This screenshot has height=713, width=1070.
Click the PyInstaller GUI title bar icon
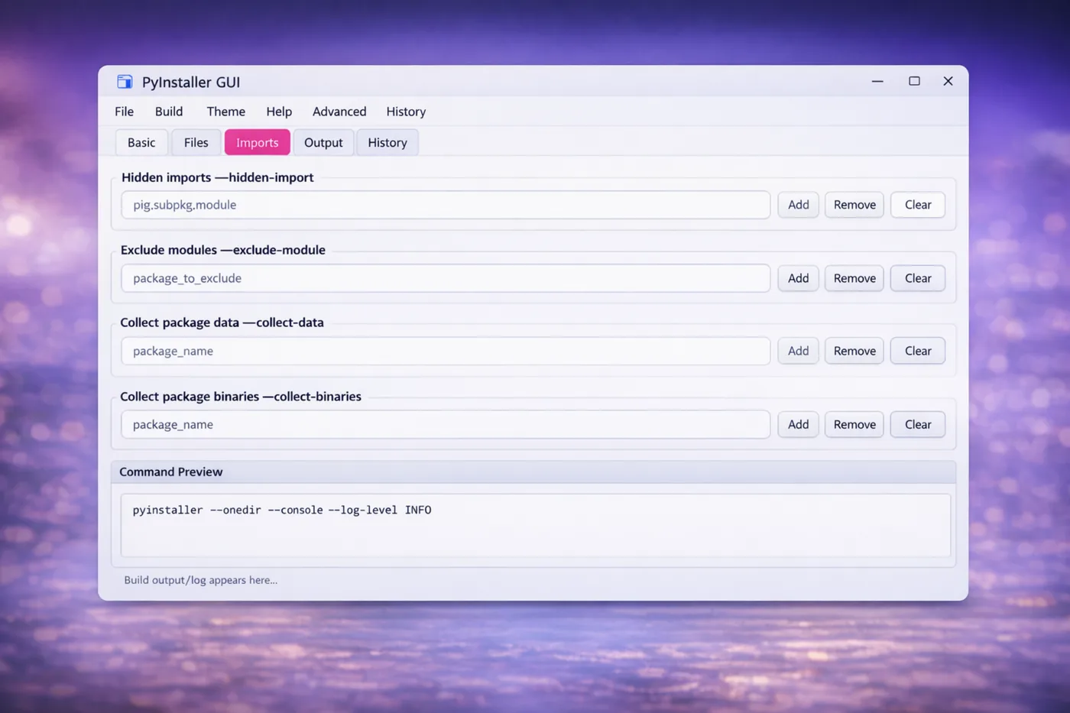pos(125,82)
